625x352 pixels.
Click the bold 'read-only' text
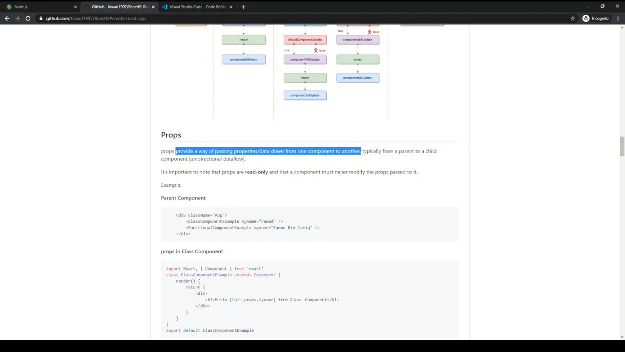point(256,172)
